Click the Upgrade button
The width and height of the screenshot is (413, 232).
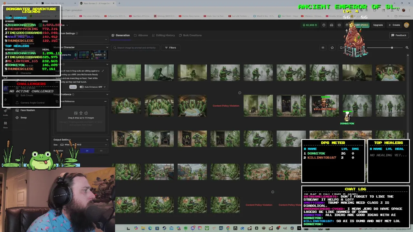pos(378,25)
